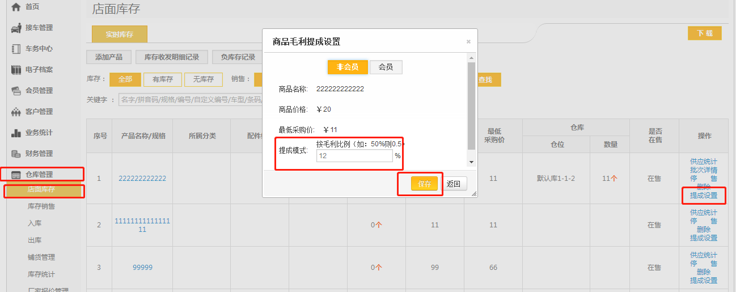This screenshot has width=736, height=292.
Task: Click the 客户管理 people icon
Action: 16,112
